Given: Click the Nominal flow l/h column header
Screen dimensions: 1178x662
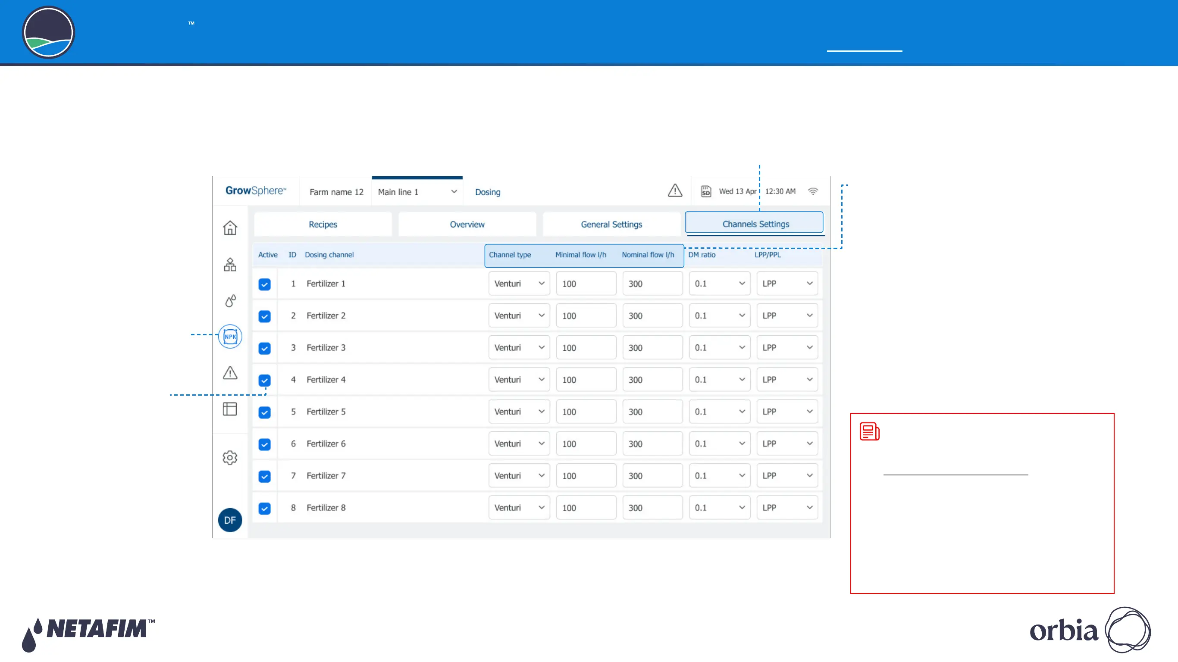Looking at the screenshot, I should coord(648,255).
